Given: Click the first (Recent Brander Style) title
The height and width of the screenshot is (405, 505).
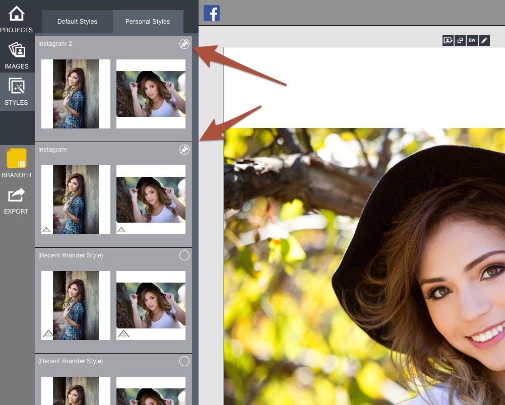Looking at the screenshot, I should [x=71, y=255].
